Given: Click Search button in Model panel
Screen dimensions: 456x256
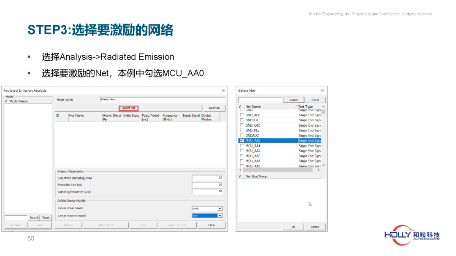Looking at the screenshot, I should pyautogui.click(x=34, y=218).
